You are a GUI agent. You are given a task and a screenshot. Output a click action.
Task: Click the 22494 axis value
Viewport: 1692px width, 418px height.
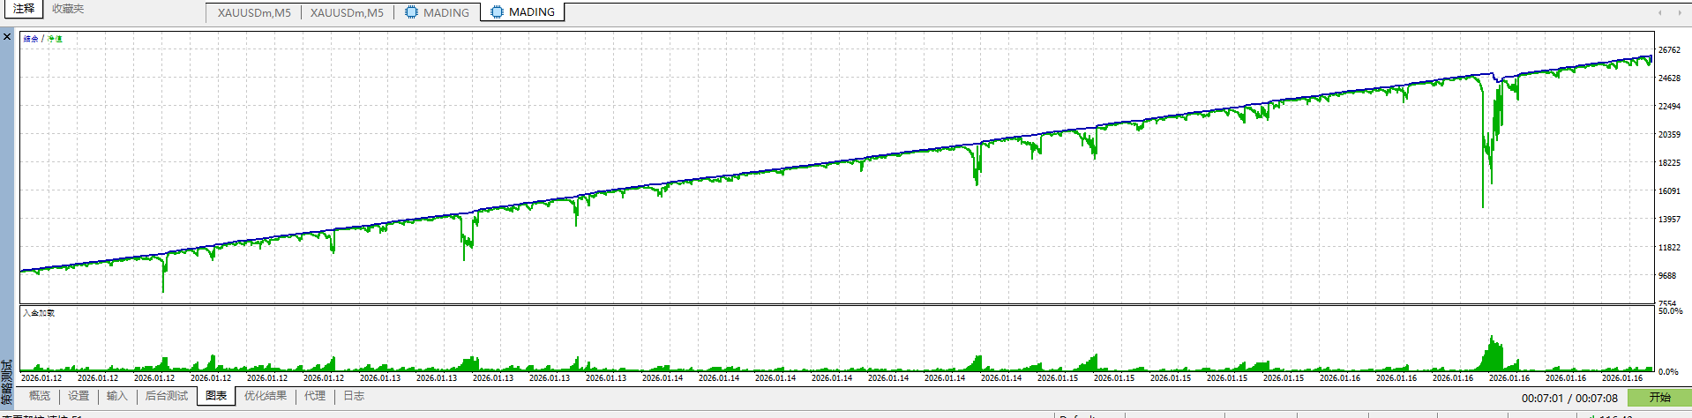(x=1669, y=107)
